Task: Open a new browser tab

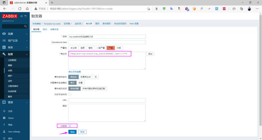Action: tap(52, 3)
